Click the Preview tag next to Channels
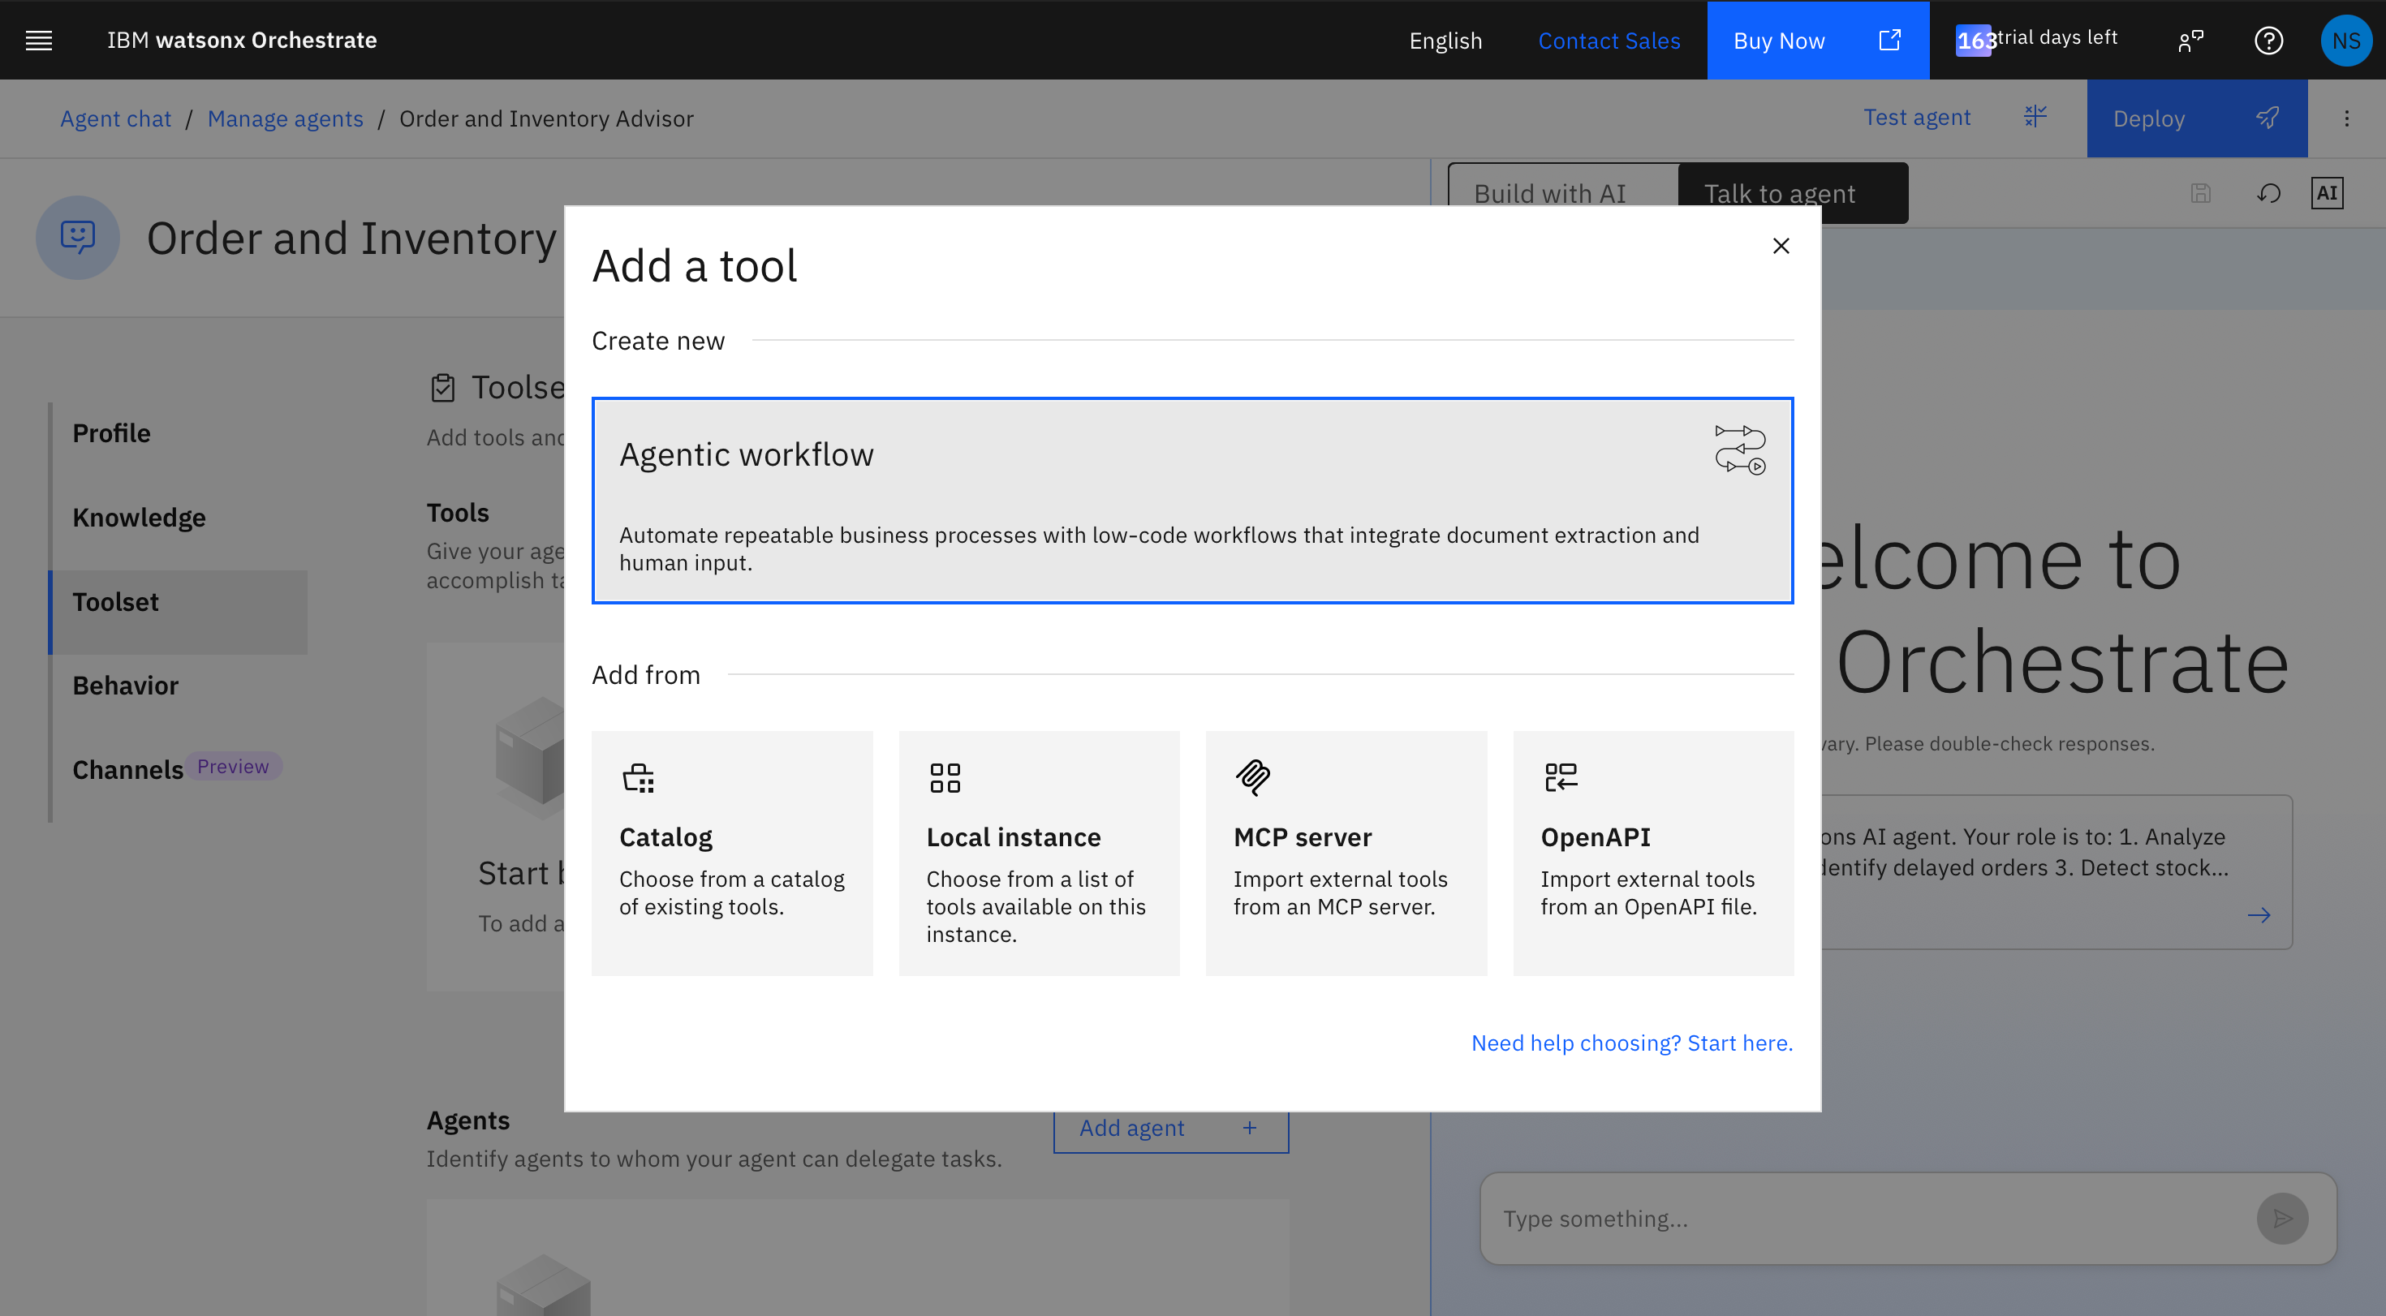 coord(234,766)
